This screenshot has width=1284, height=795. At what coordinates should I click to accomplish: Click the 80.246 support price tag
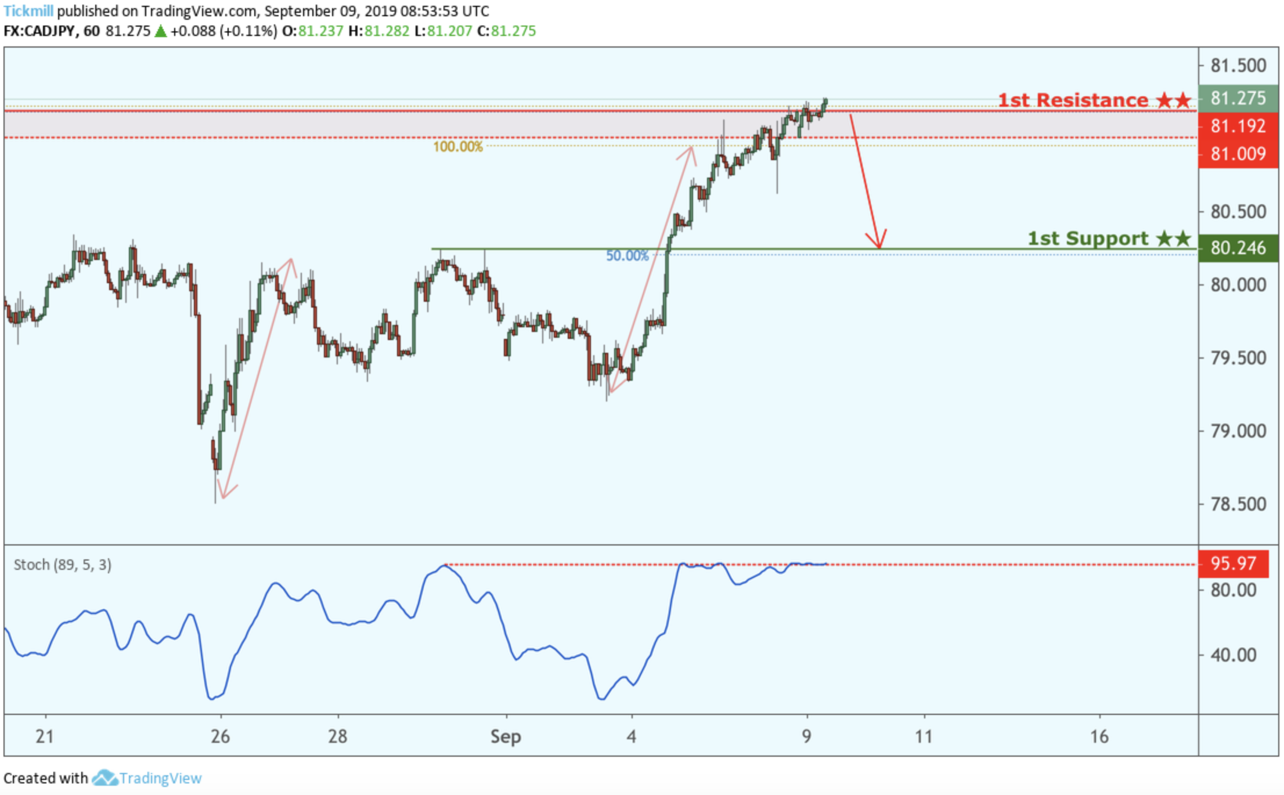click(x=1238, y=248)
